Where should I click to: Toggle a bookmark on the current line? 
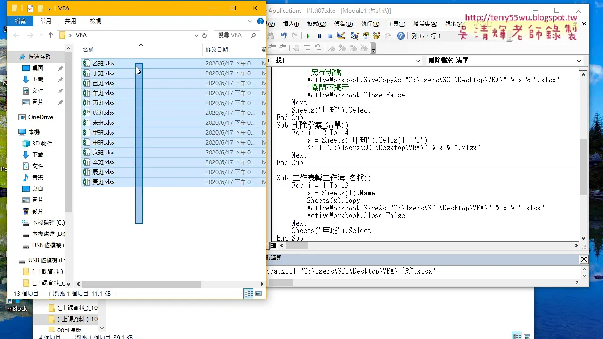[331, 48]
